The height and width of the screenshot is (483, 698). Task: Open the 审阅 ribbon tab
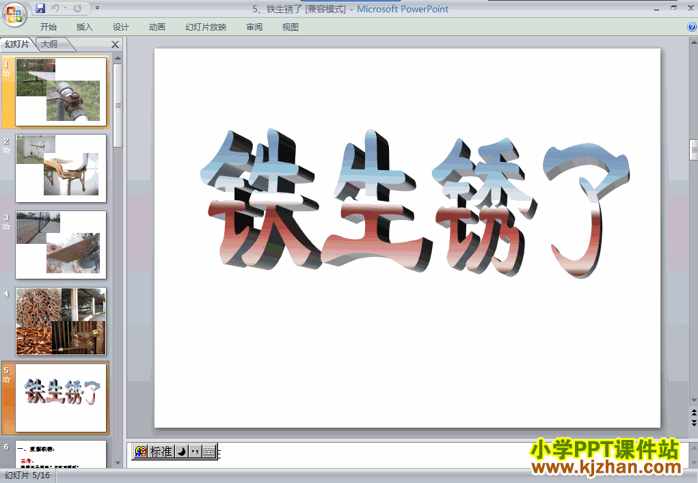(254, 27)
